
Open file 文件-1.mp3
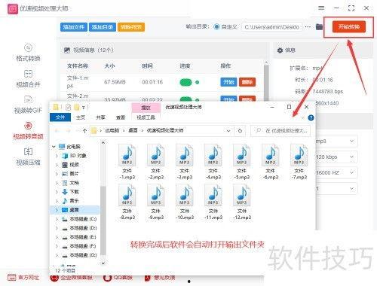(x=127, y=162)
